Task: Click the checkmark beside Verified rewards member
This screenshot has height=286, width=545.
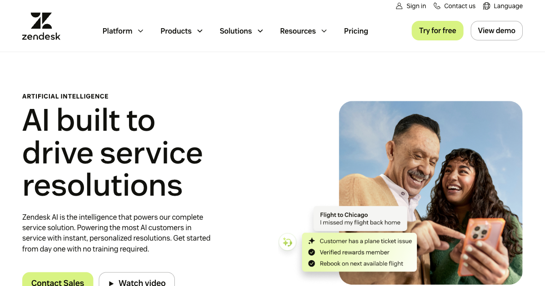Action: pos(312,252)
